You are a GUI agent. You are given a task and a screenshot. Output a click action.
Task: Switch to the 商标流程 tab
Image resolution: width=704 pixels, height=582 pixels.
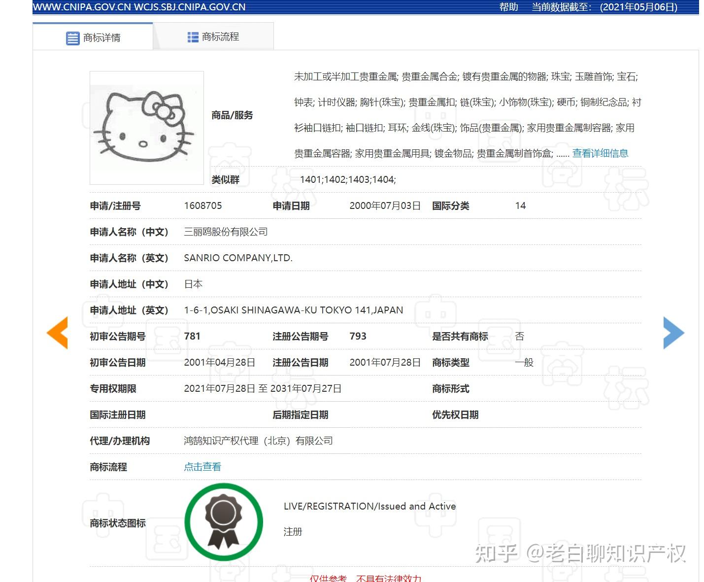pos(213,37)
